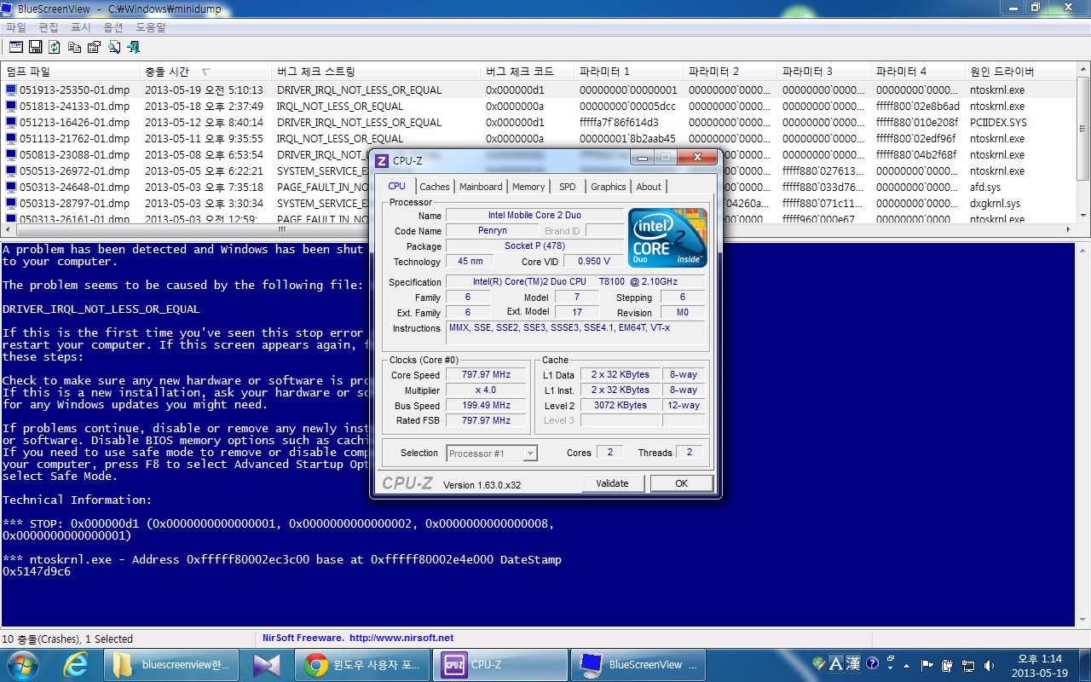This screenshot has height=682, width=1091.
Task: Switch to BlueScreenView taskbar button
Action: tap(640, 664)
